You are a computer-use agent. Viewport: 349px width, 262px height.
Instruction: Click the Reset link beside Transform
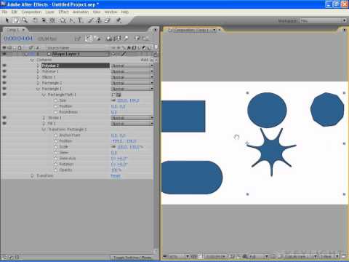click(x=116, y=175)
